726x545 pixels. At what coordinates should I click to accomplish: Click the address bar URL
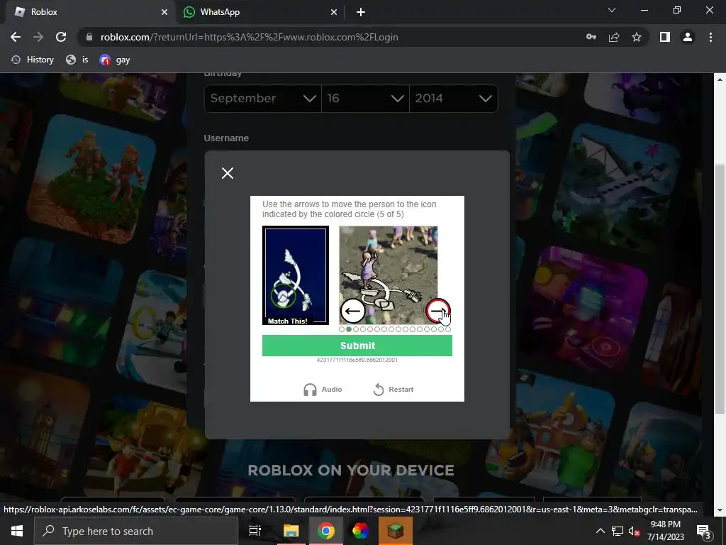coord(249,37)
